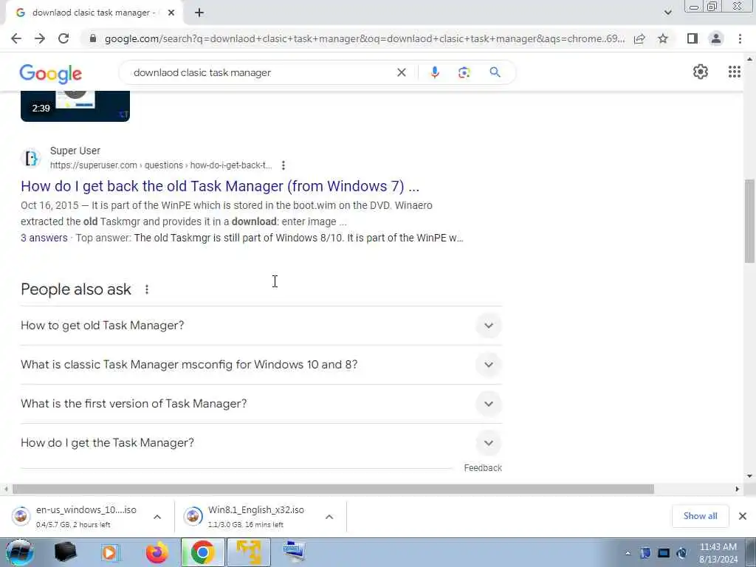Expand 'How do I get the Task Manager?'
The height and width of the screenshot is (567, 756).
pyautogui.click(x=261, y=443)
